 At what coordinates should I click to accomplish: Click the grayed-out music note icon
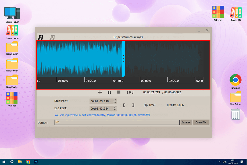tap(52, 37)
